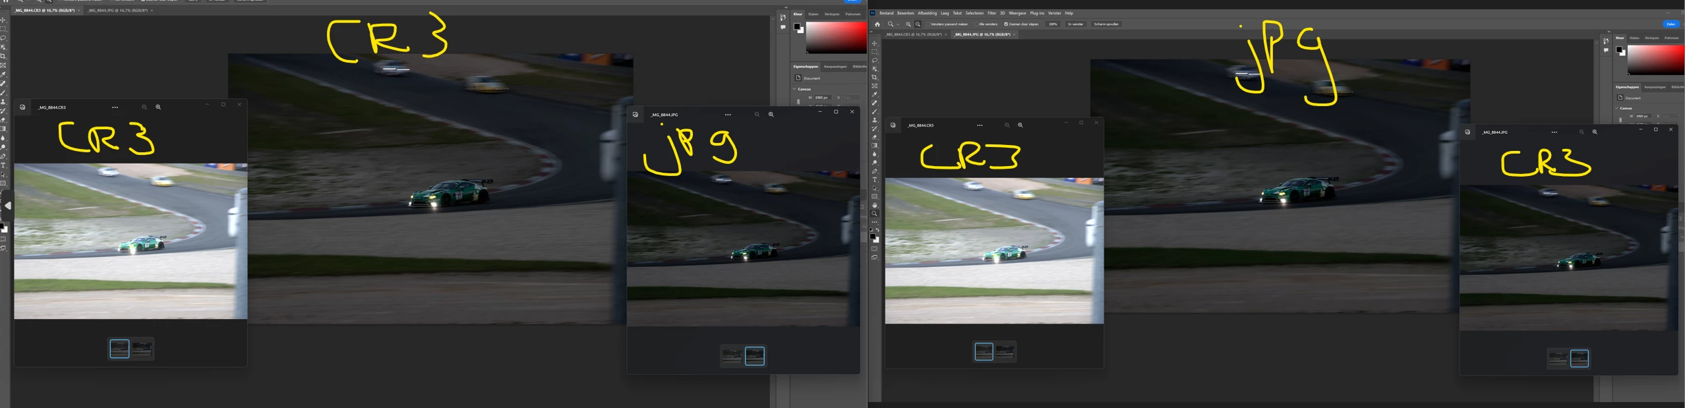The image size is (1685, 408).
Task: Choose the zoom-out magnifier in options bar
Action: (x=918, y=24)
